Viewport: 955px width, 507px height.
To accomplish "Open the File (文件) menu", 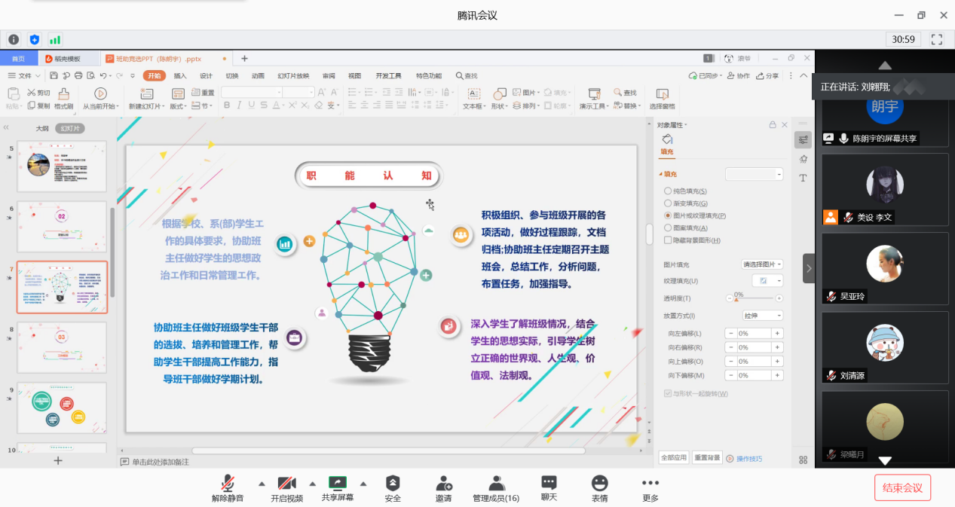I will 25,75.
